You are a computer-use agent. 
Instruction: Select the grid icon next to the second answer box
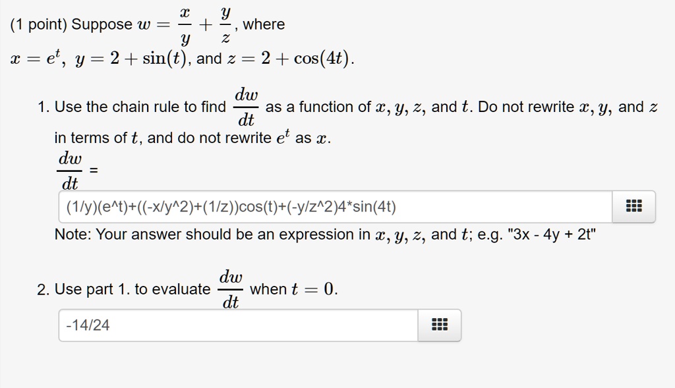coord(439,325)
